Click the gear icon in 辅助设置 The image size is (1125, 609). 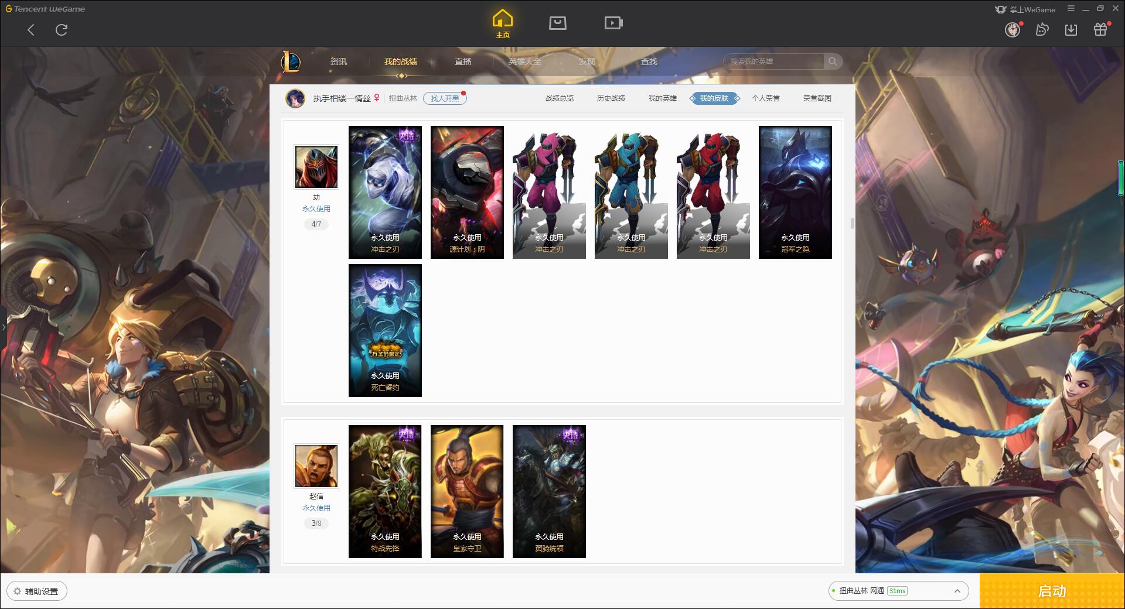pyautogui.click(x=17, y=591)
